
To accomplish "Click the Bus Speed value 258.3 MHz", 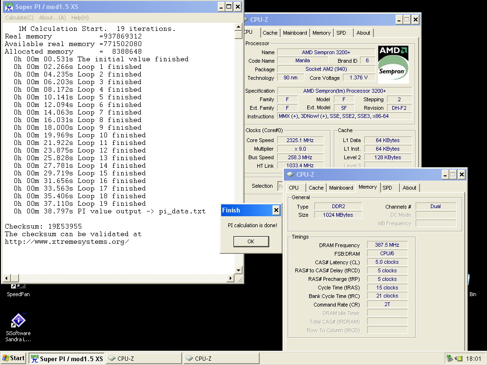I will click(300, 157).
